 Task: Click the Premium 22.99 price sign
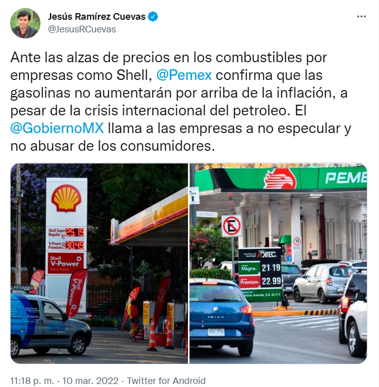(260, 281)
